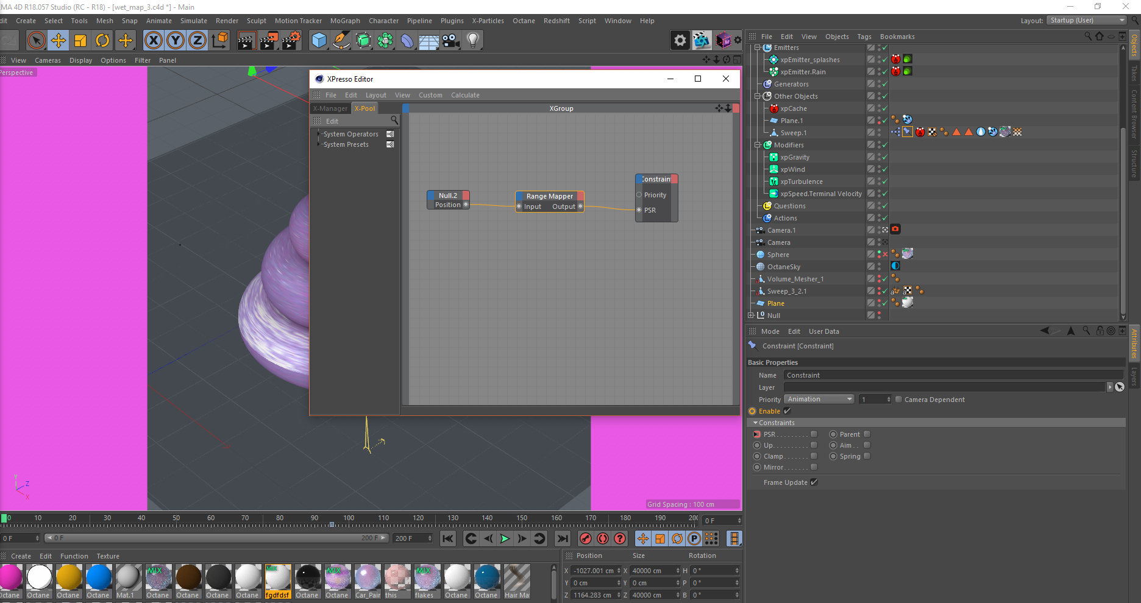Select the spline Pen tool
Viewport: 1141px width, 603px height.
(x=341, y=41)
